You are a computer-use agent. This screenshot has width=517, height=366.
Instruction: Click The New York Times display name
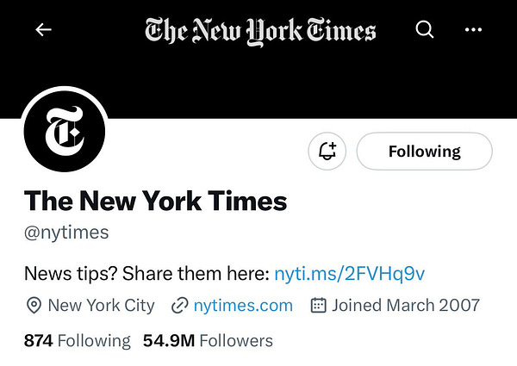pyautogui.click(x=155, y=201)
